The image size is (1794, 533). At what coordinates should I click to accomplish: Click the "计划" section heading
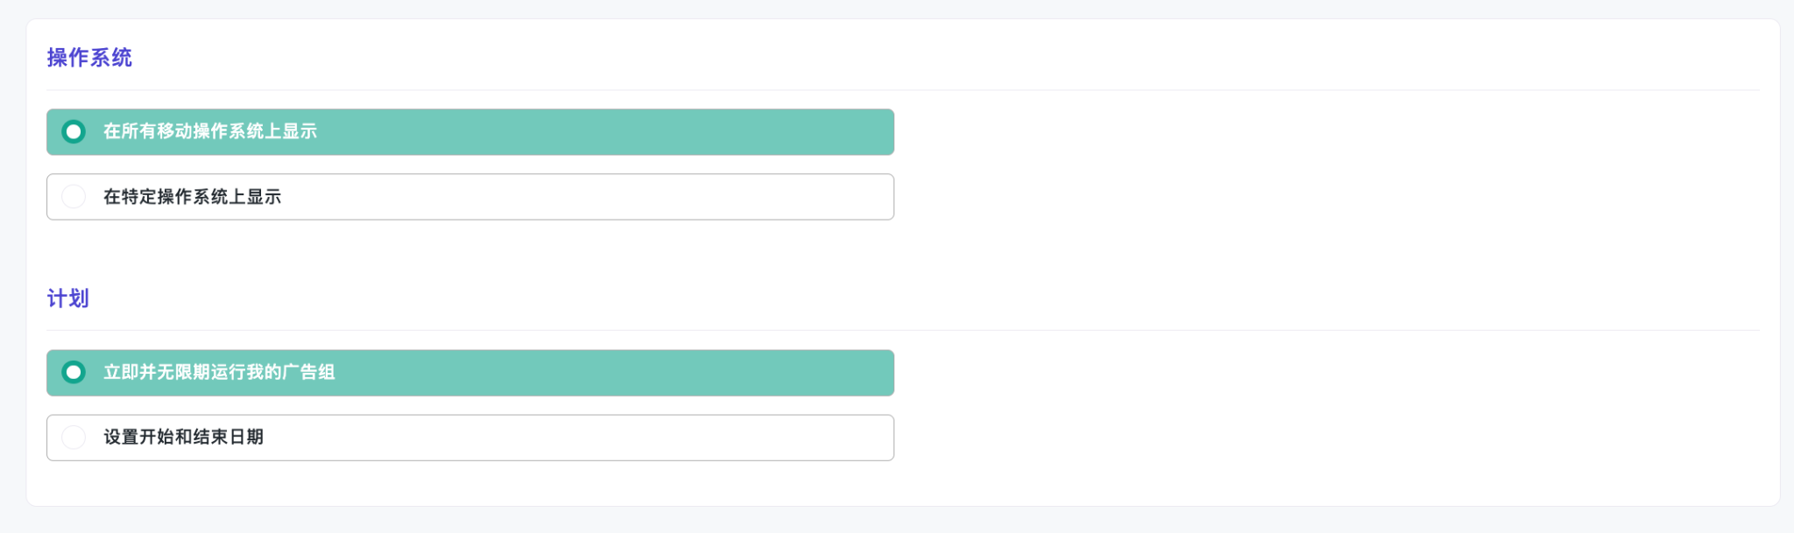tap(68, 298)
